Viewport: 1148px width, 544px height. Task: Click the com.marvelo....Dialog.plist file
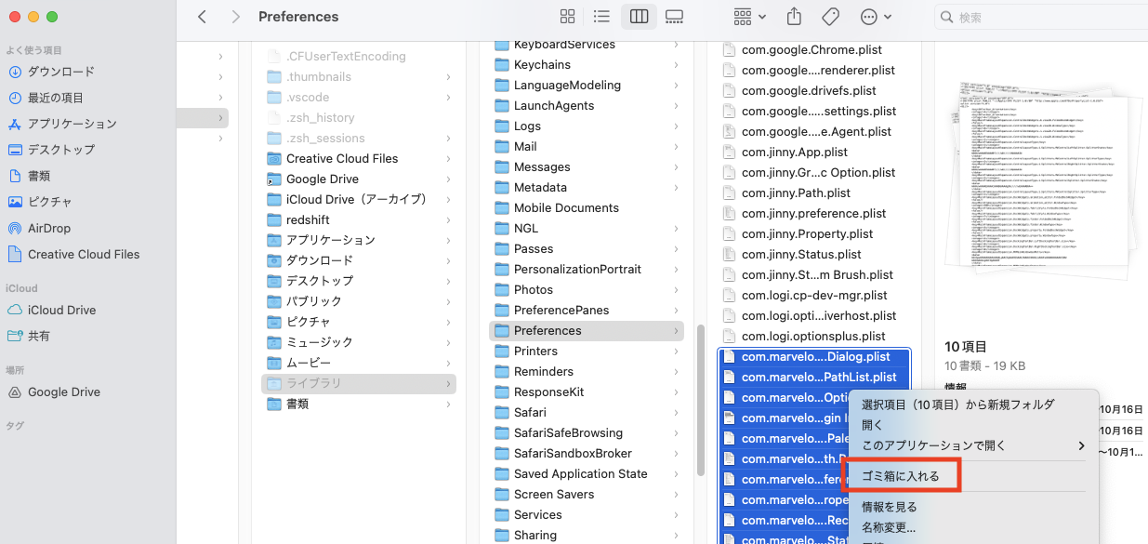pyautogui.click(x=814, y=356)
